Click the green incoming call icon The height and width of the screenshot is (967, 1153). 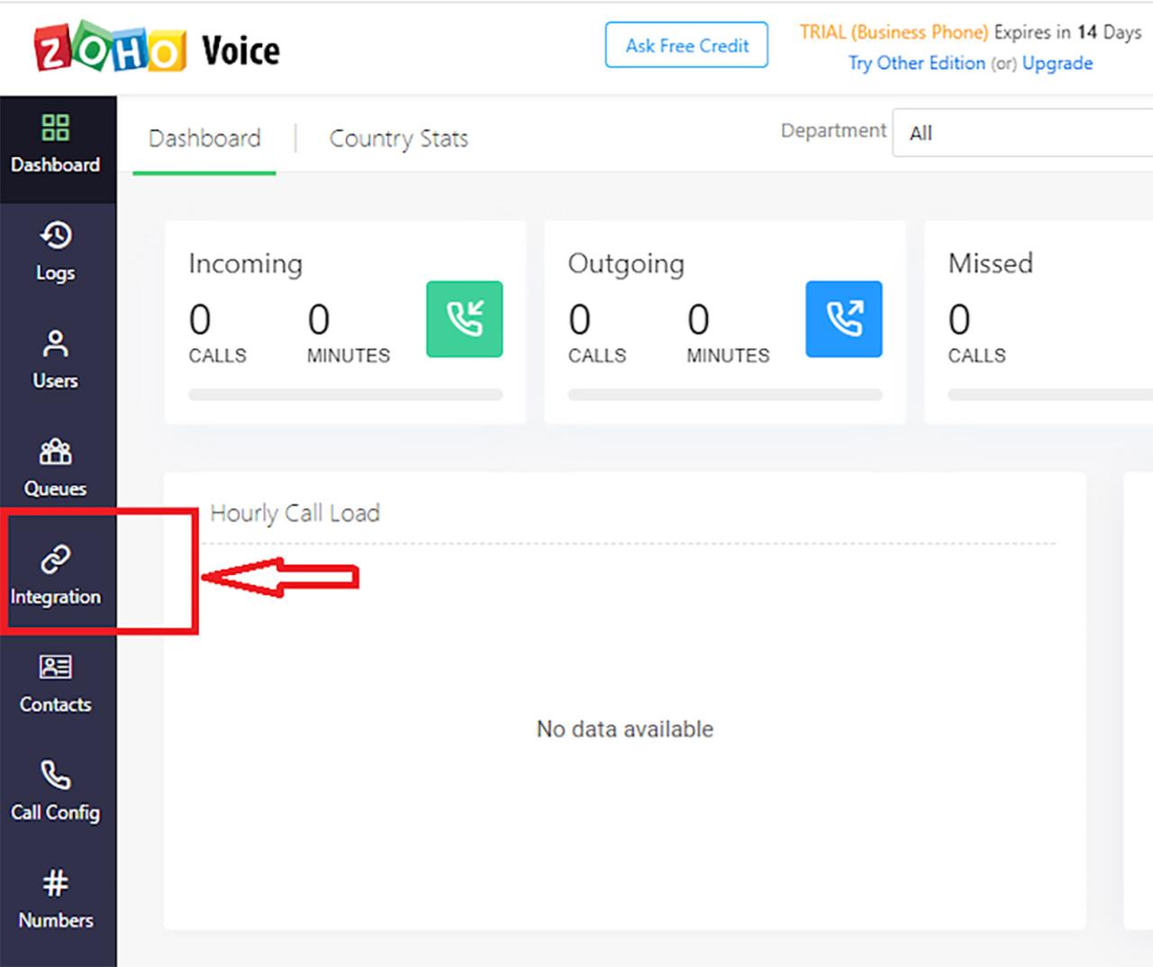[465, 319]
